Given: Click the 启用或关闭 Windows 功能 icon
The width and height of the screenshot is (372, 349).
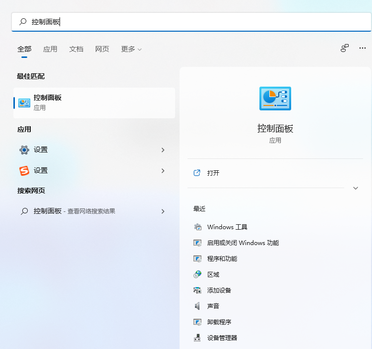Looking at the screenshot, I should [x=197, y=243].
